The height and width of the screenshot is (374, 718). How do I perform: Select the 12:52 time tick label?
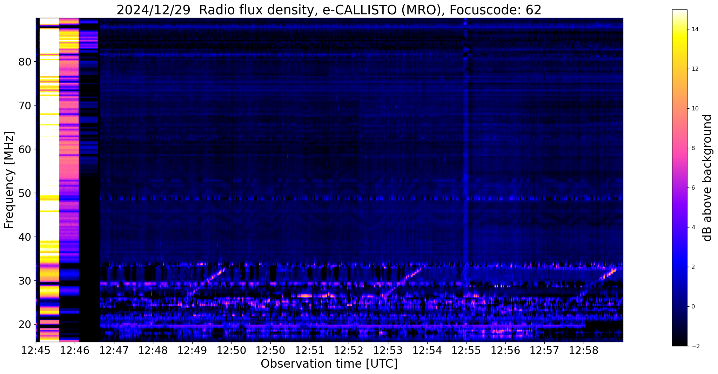pos(349,350)
